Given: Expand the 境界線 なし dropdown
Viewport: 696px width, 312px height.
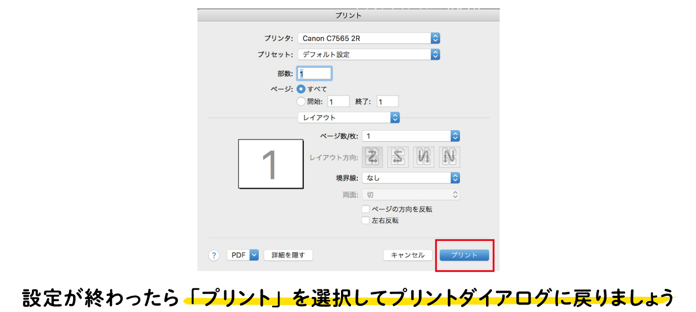Looking at the screenshot, I should pos(411,178).
